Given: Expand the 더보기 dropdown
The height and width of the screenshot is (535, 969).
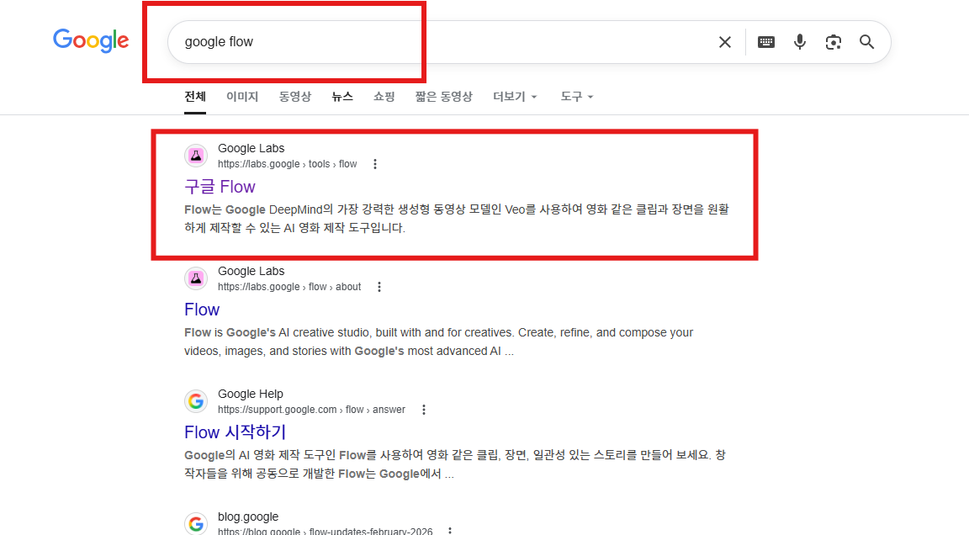Looking at the screenshot, I should tap(515, 97).
